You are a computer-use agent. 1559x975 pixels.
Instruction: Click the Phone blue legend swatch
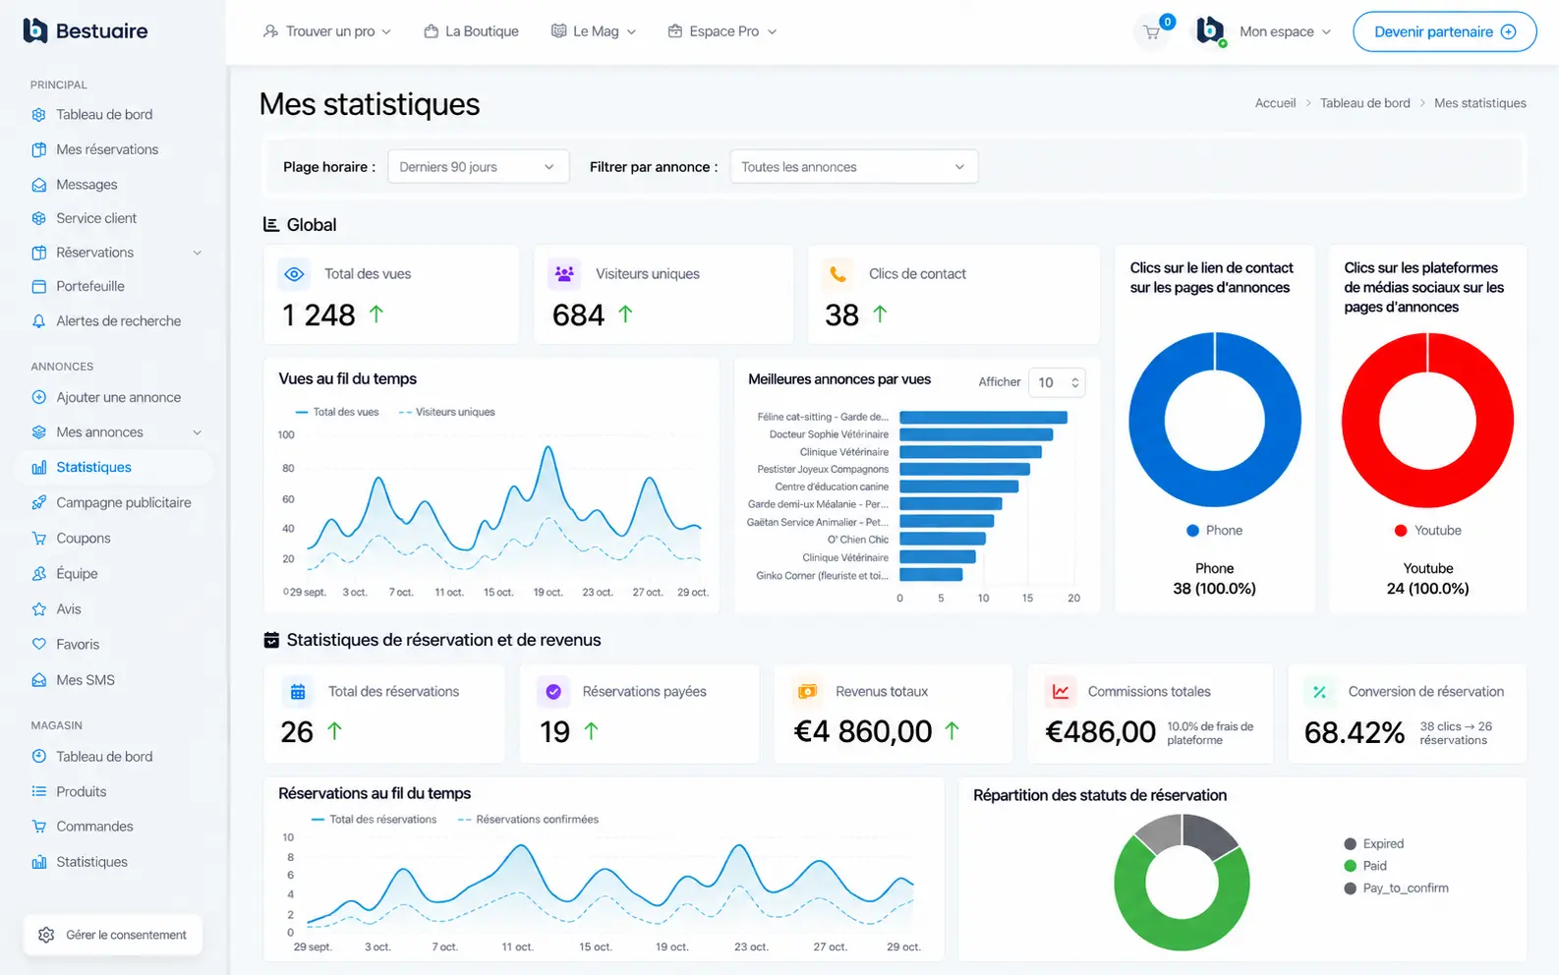click(x=1192, y=531)
